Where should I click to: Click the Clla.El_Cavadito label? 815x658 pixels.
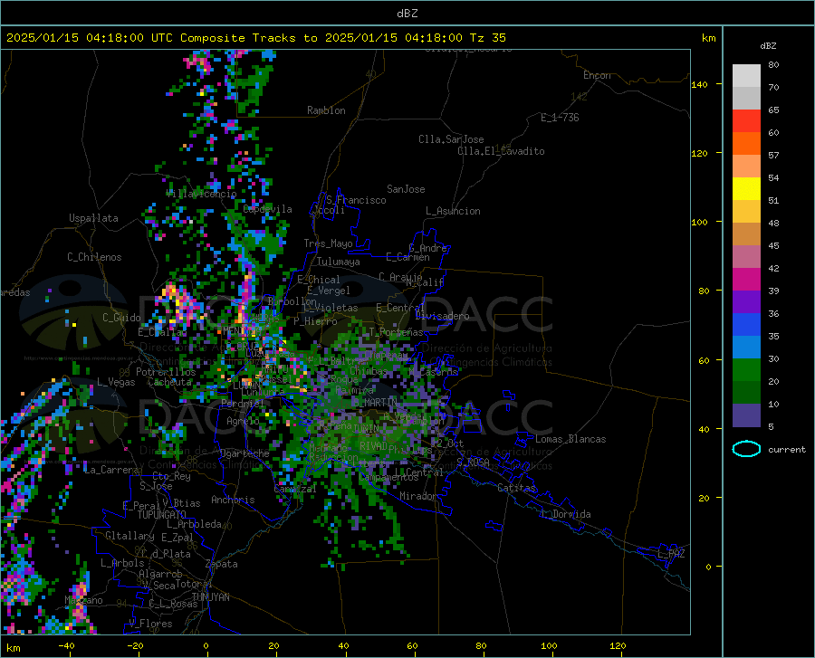click(501, 151)
